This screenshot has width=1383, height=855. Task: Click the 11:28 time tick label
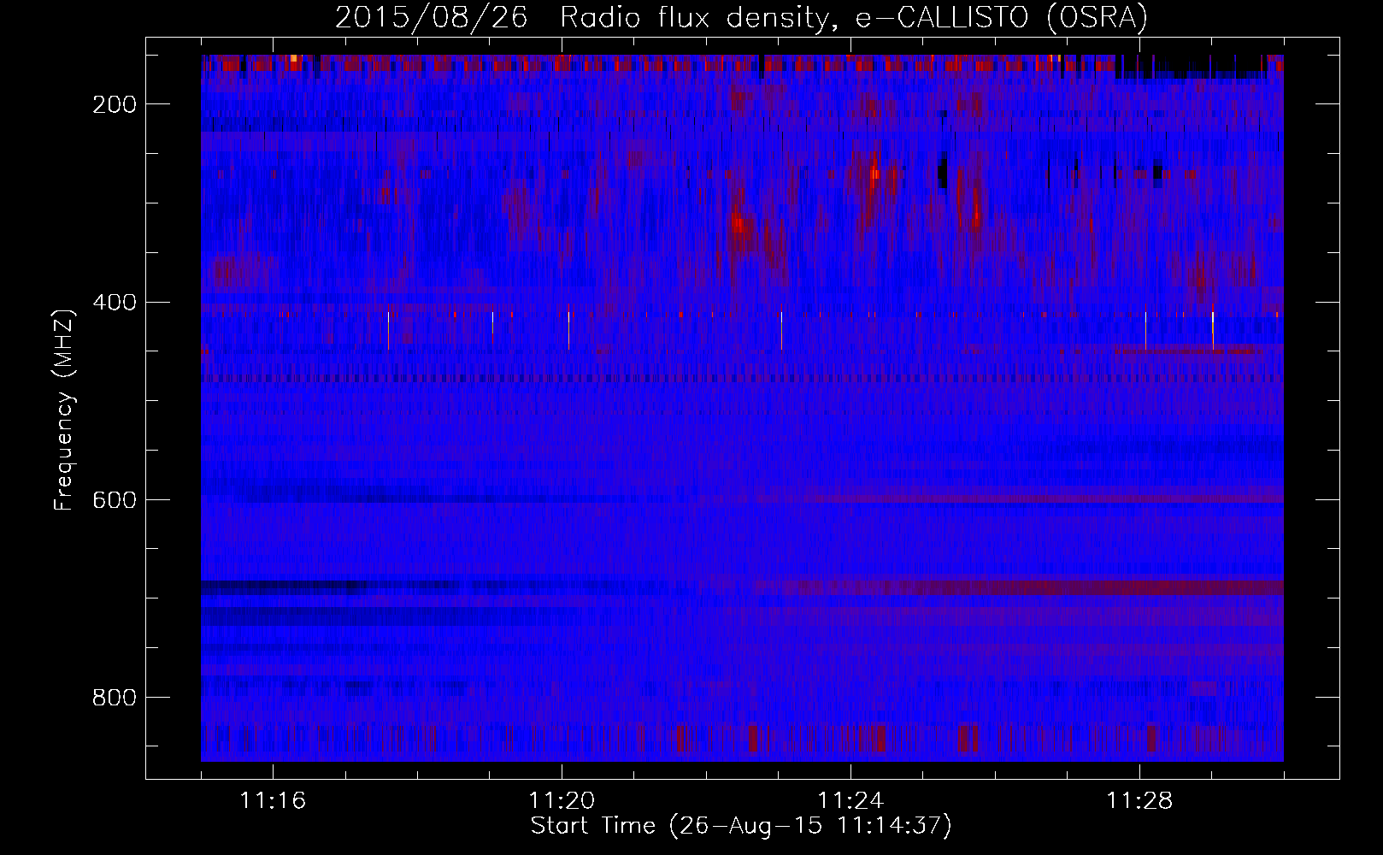click(1139, 800)
